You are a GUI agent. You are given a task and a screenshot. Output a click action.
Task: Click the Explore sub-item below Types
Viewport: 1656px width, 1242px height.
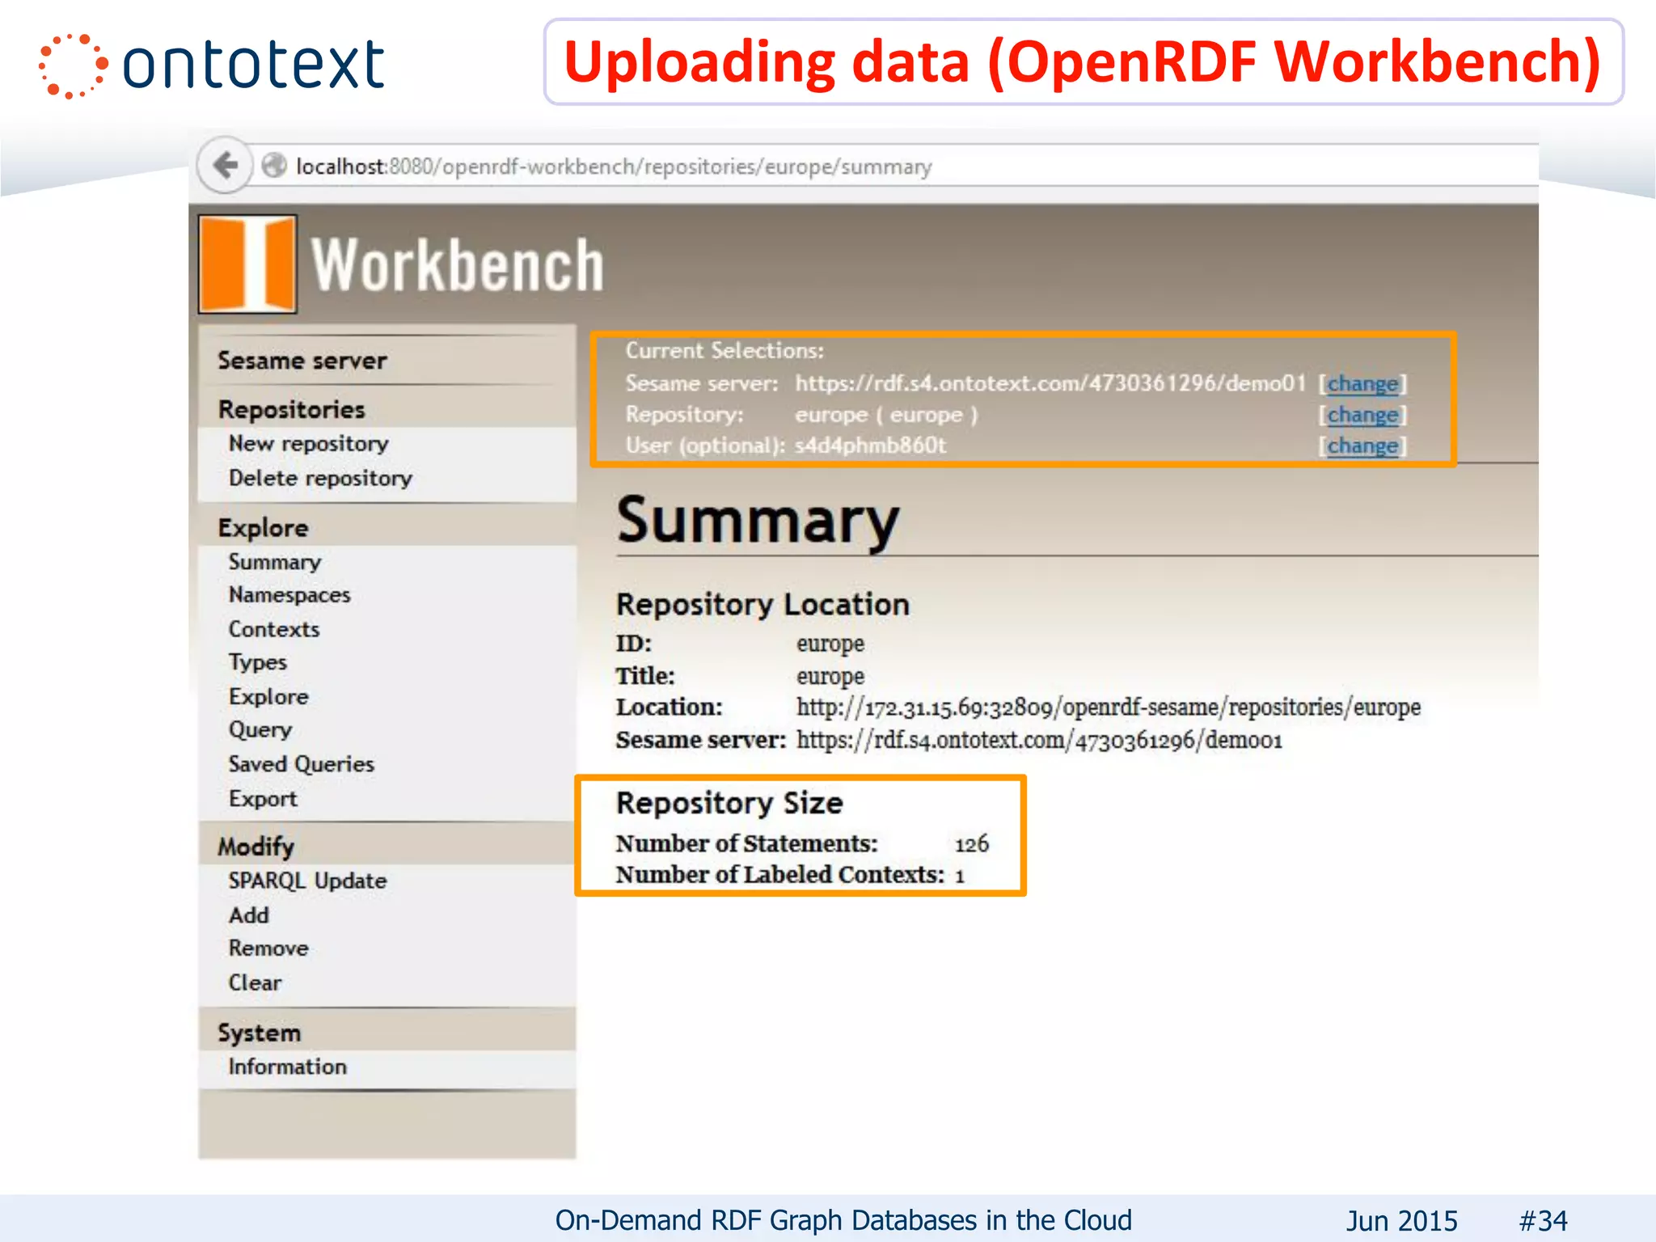[268, 697]
